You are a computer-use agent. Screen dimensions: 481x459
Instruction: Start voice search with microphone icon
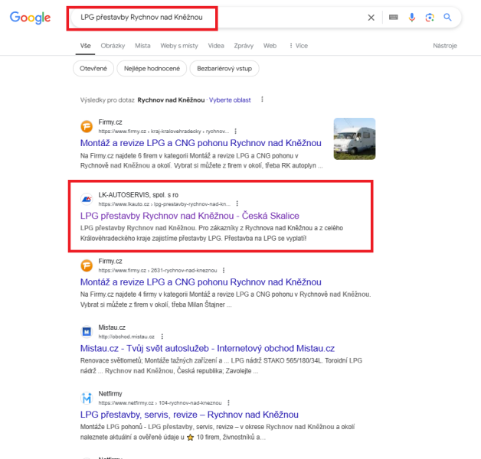pyautogui.click(x=411, y=18)
